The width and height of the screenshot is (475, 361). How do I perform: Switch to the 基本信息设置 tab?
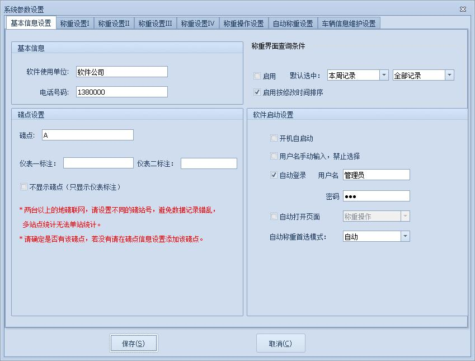click(31, 23)
